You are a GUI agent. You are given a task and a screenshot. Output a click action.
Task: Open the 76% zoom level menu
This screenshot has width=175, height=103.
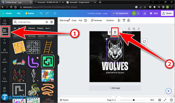pyautogui.click(x=152, y=100)
